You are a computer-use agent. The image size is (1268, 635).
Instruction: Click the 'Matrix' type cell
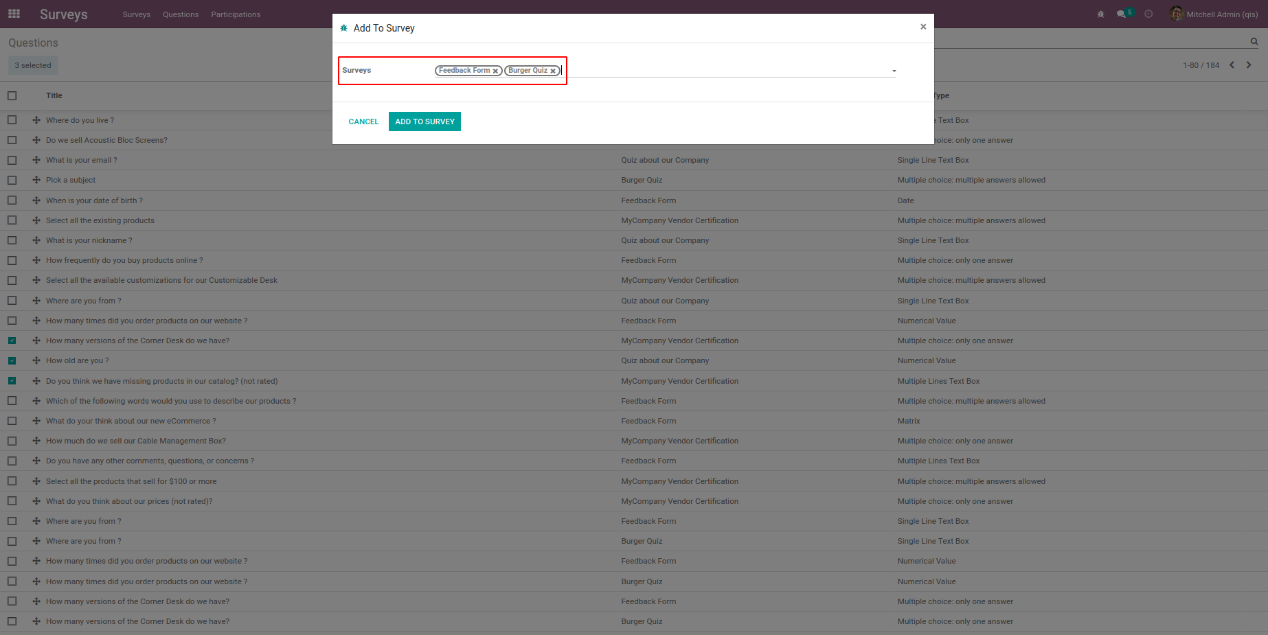coord(909,421)
